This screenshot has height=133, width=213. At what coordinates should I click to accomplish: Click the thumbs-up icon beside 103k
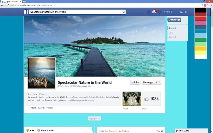coord(147,99)
